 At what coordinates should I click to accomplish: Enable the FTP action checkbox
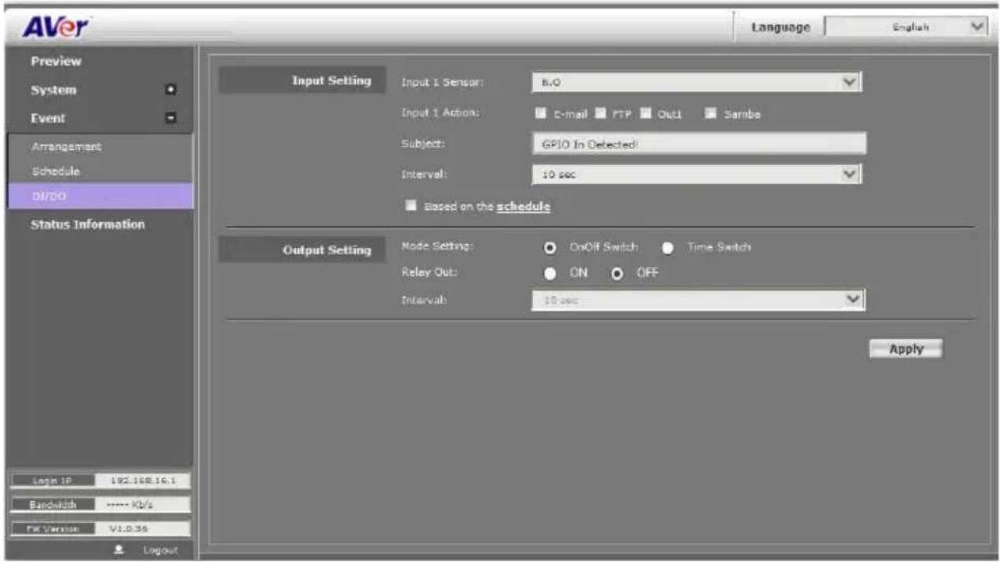tap(601, 115)
